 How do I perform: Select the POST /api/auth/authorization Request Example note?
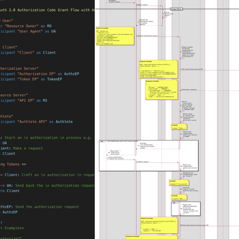[158, 69]
